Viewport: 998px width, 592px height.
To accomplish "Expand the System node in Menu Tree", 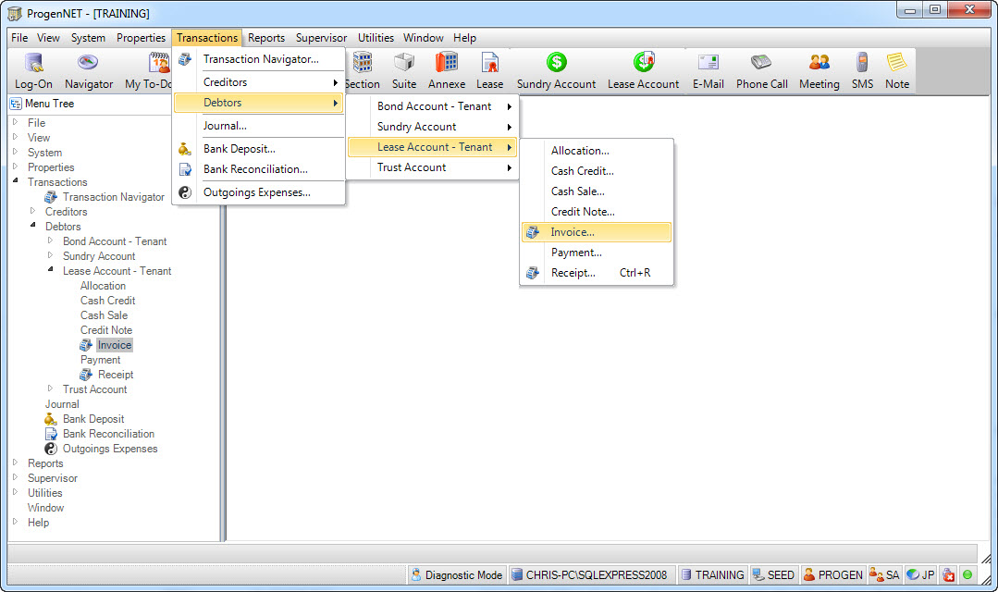I will point(16,152).
